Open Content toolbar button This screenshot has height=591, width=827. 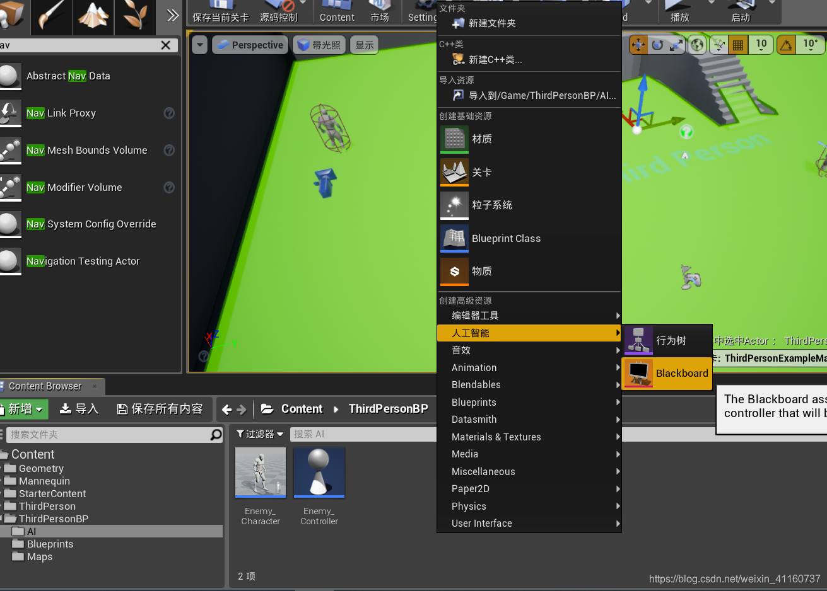click(337, 12)
